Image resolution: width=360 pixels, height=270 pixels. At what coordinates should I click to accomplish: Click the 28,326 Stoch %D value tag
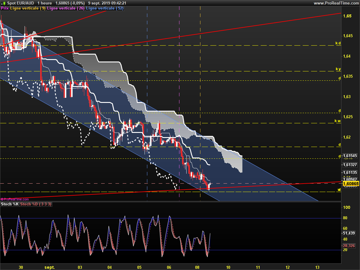[349, 246]
